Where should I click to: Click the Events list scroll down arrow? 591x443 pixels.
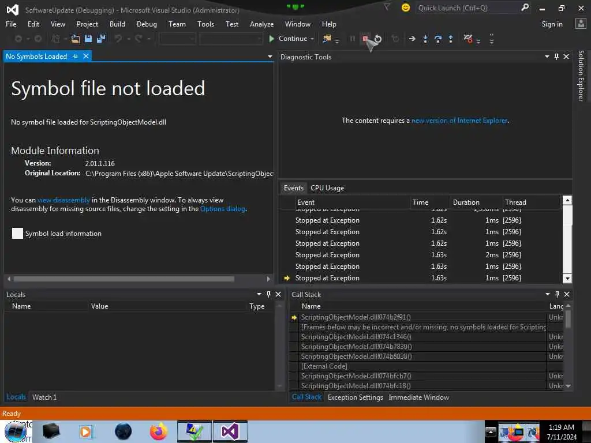567,279
